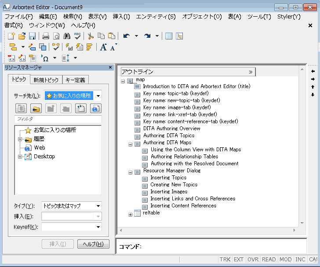Click the up arrow navigation button
The height and width of the screenshot is (267, 320).
coord(313,87)
